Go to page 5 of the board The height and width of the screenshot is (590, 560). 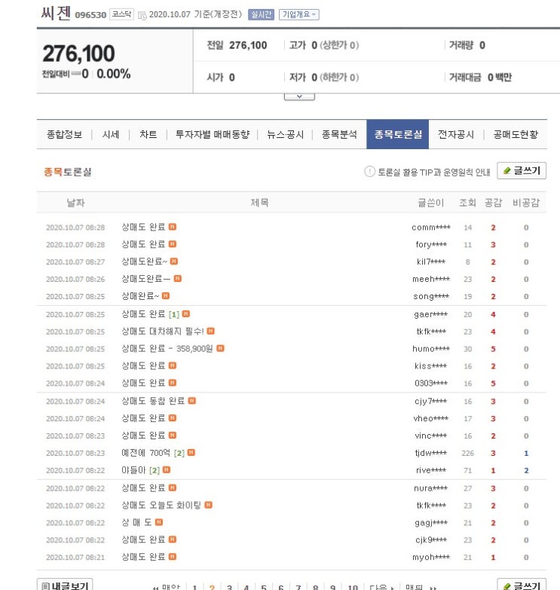pos(264,587)
